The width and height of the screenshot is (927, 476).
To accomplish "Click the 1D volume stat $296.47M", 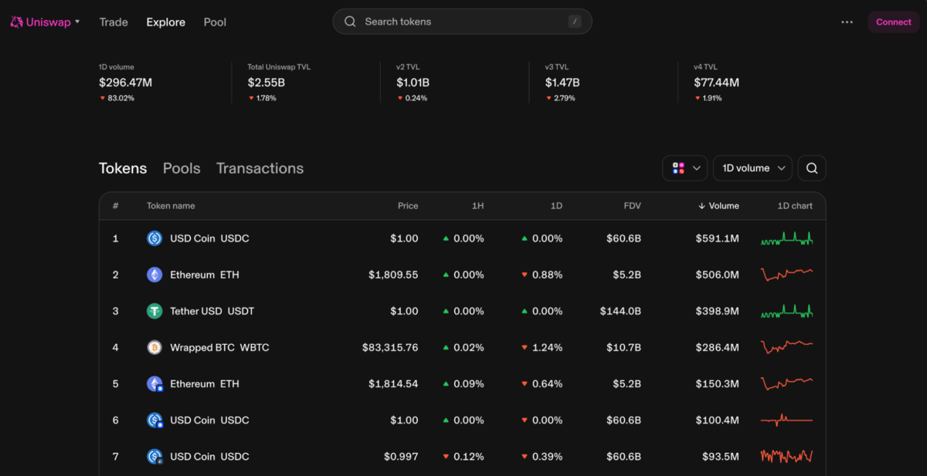I will 125,82.
